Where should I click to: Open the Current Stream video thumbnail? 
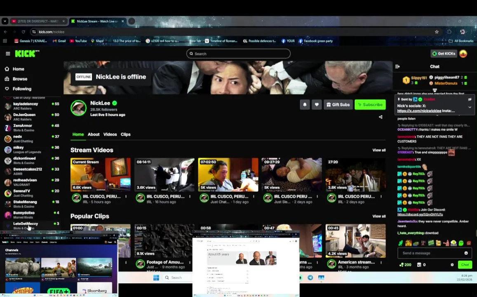101,174
